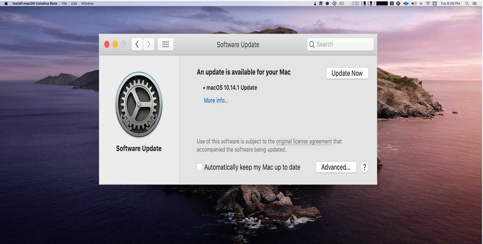This screenshot has height=244, width=483.
Task: Click the Bluetooth menu bar icon
Action: [x=421, y=3]
